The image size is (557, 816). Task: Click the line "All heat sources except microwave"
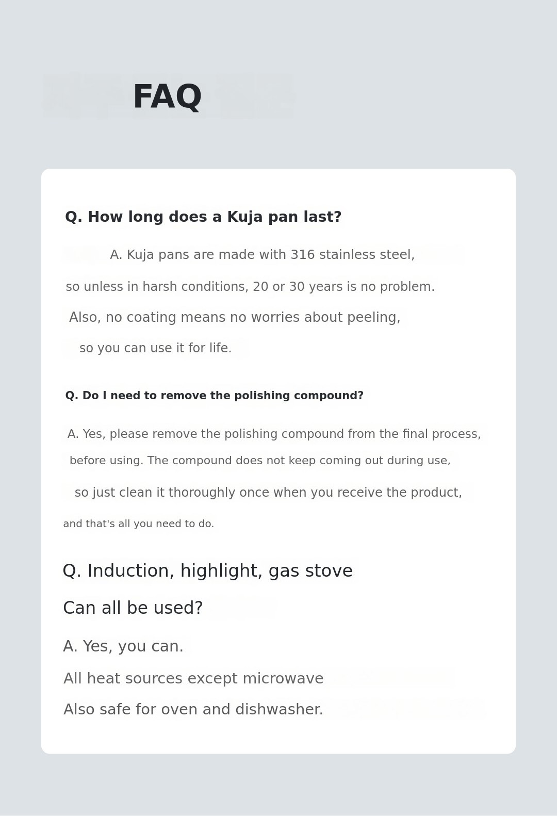click(193, 678)
